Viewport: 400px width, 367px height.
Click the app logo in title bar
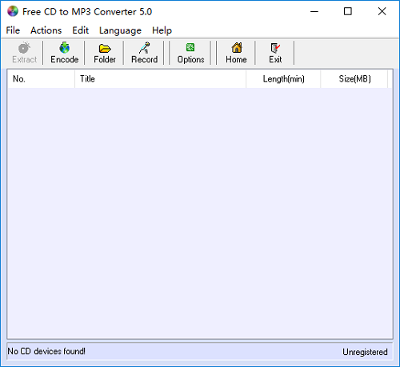pyautogui.click(x=13, y=11)
